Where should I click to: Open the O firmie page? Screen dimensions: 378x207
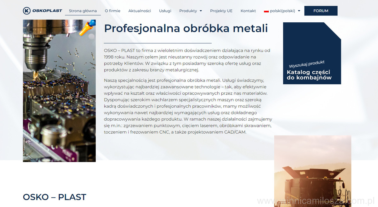112,11
